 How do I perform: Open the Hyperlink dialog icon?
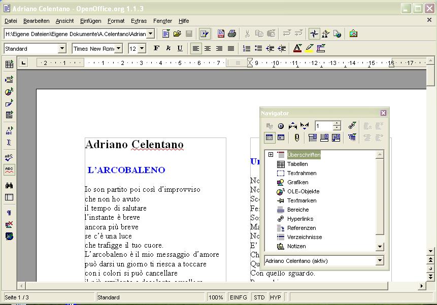pos(337,34)
